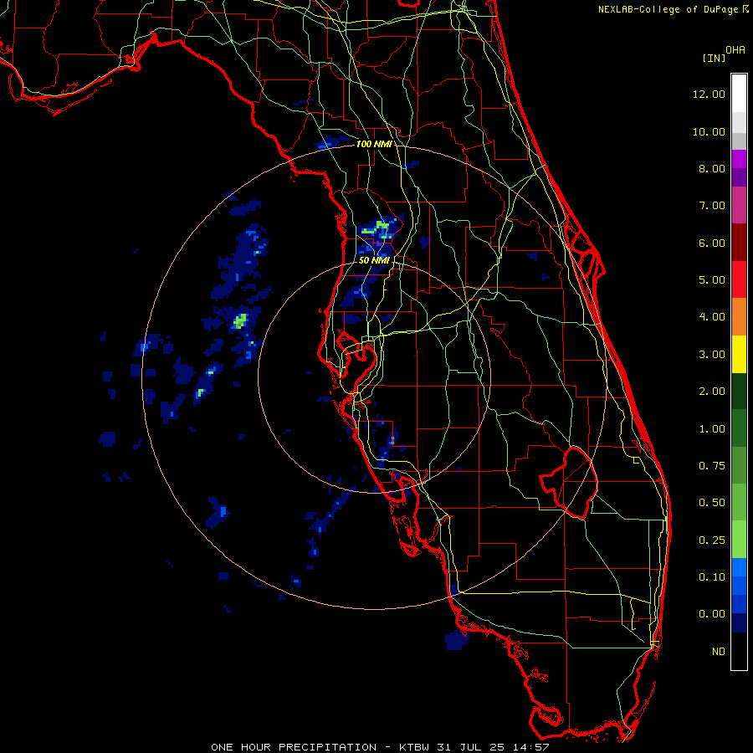The width and height of the screenshot is (753, 753).
Task: Select the magenta swatch beside 8.00
Action: pos(739,159)
